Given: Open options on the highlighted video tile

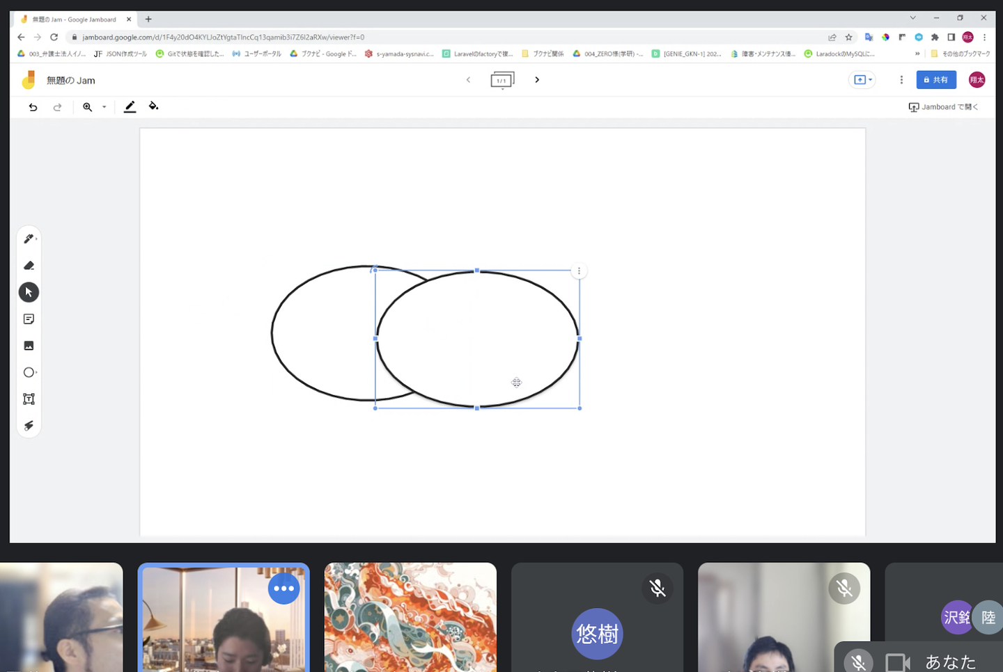Looking at the screenshot, I should [283, 589].
